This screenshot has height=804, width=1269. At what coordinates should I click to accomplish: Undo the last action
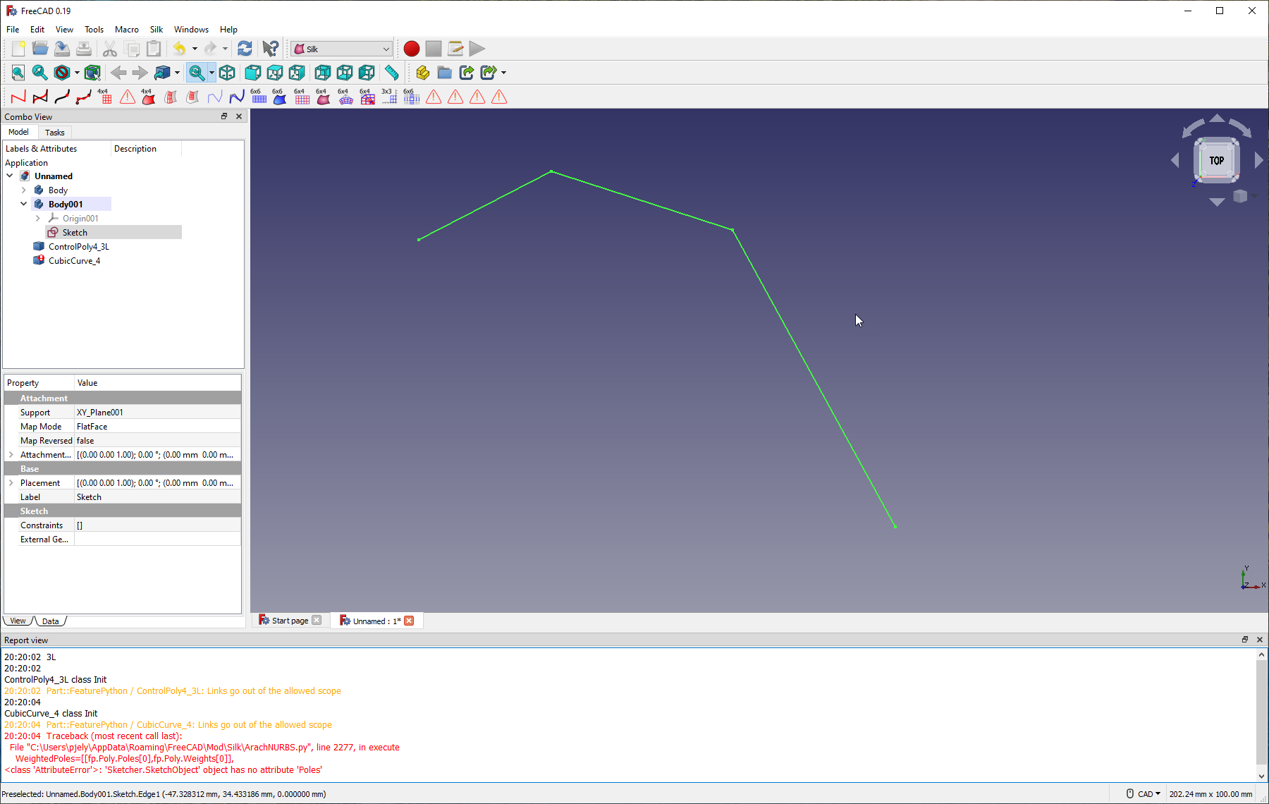(x=180, y=49)
